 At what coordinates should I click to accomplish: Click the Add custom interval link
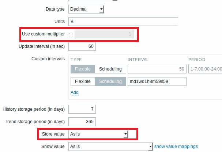click(x=75, y=92)
